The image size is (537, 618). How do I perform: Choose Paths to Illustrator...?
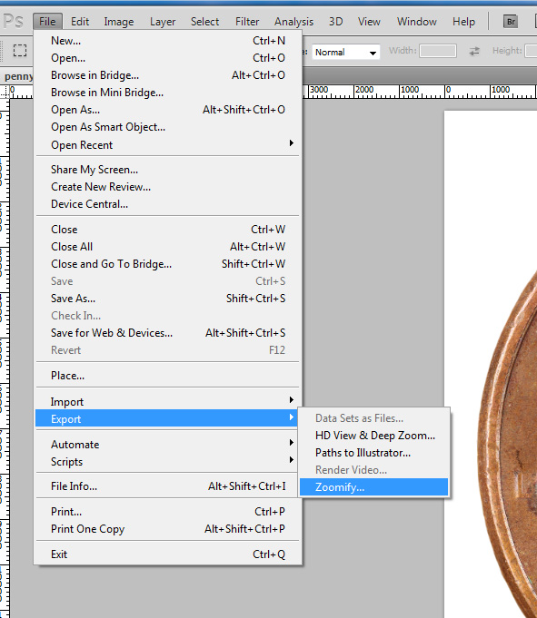tap(374, 453)
